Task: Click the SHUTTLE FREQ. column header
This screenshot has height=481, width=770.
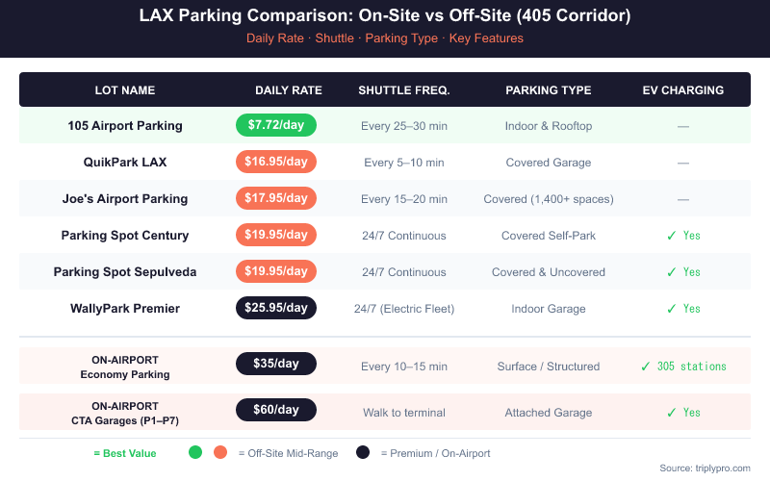Action: coord(404,90)
